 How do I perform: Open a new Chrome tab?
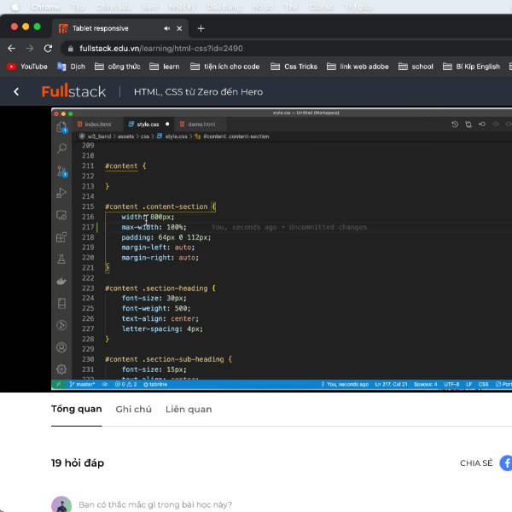click(201, 28)
